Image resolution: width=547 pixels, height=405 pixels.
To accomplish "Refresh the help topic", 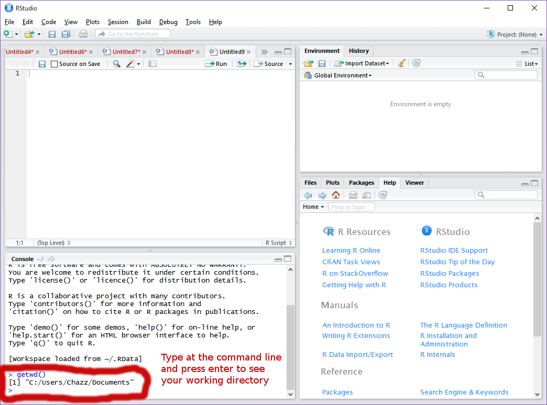I will click(382, 195).
